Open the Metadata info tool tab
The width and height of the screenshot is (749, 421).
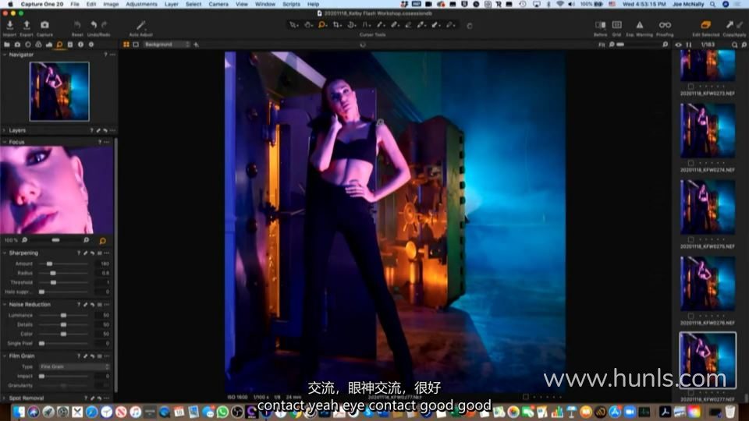tap(80, 44)
